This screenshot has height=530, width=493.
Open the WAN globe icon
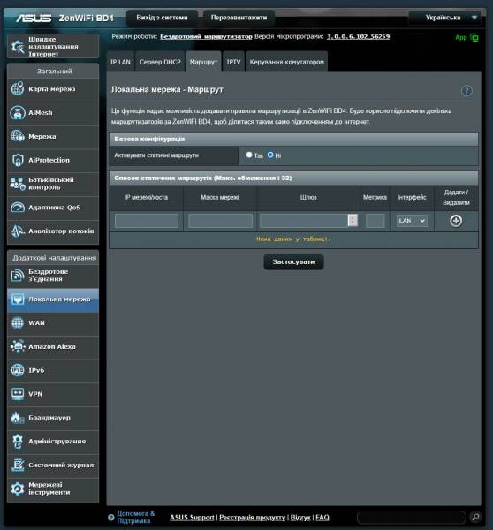tap(18, 323)
